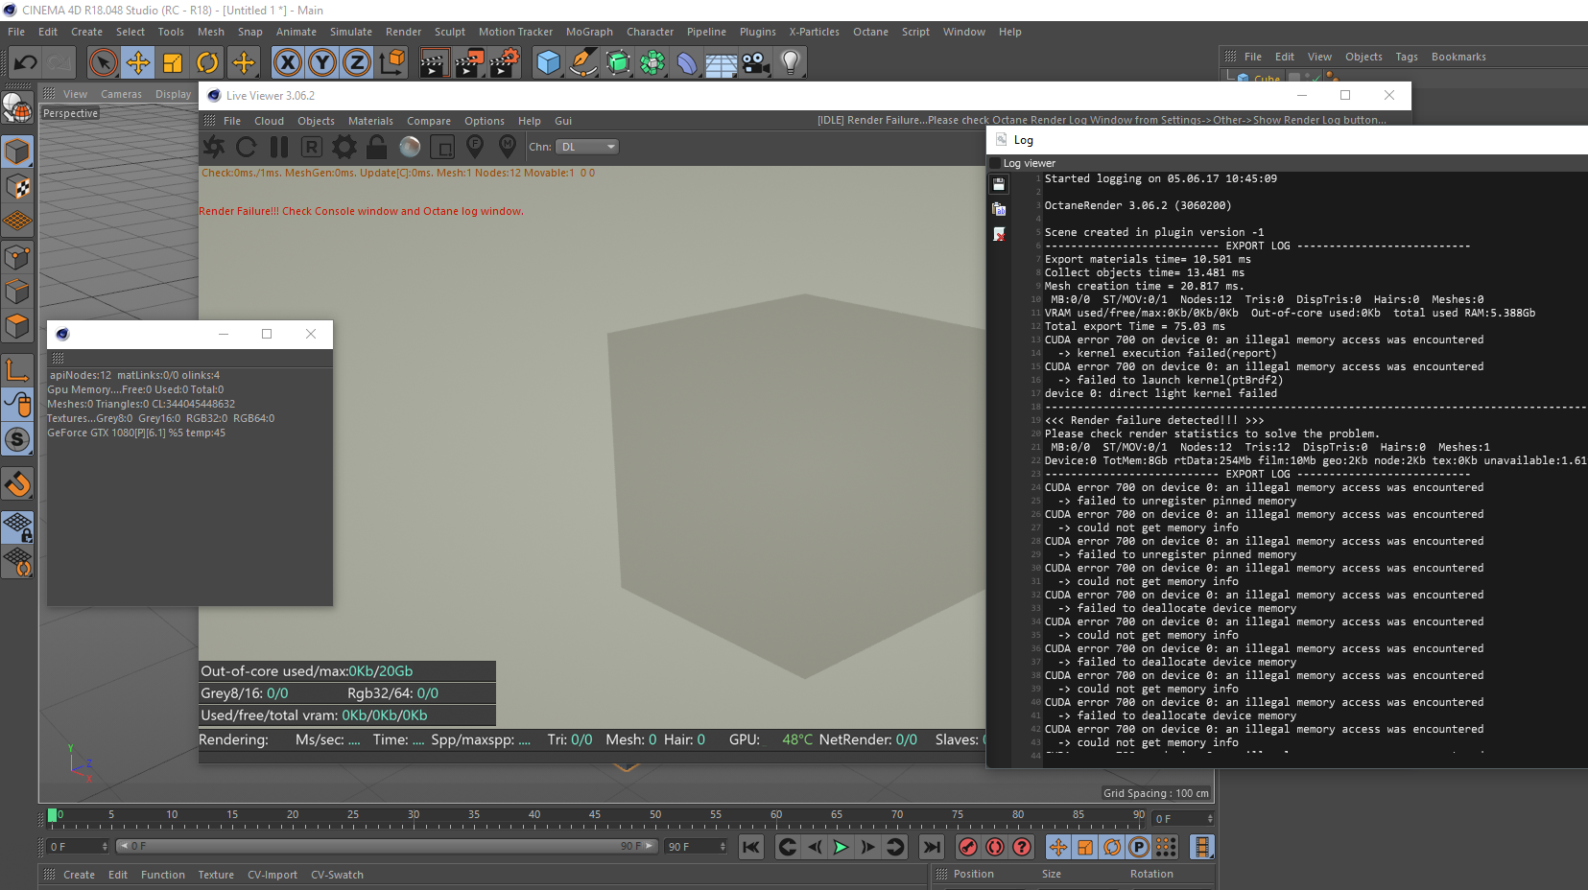Viewport: 1588px width, 890px height.
Task: Click the Subdivision Surface generator icon
Action: click(x=618, y=63)
